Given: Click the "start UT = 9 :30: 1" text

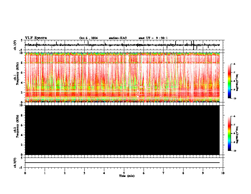Looking at the screenshot, I should (153, 38).
